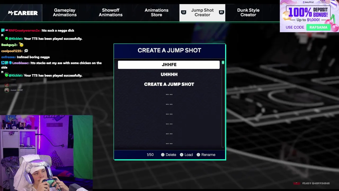339x191 pixels.
Task: Click the Beakguy2 username in chat
Action: click(x=9, y=45)
